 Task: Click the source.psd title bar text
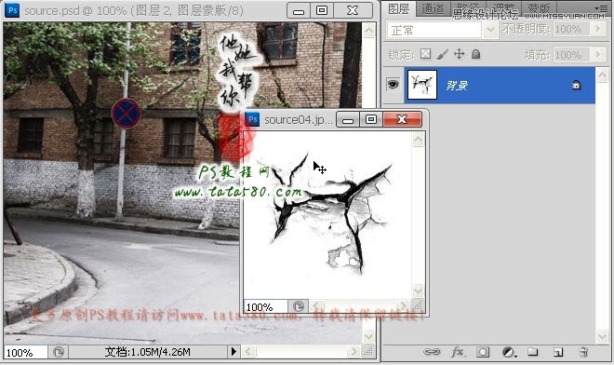pos(134,10)
